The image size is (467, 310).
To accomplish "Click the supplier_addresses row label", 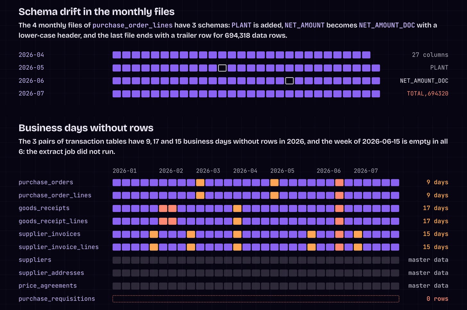I will (x=51, y=273).
